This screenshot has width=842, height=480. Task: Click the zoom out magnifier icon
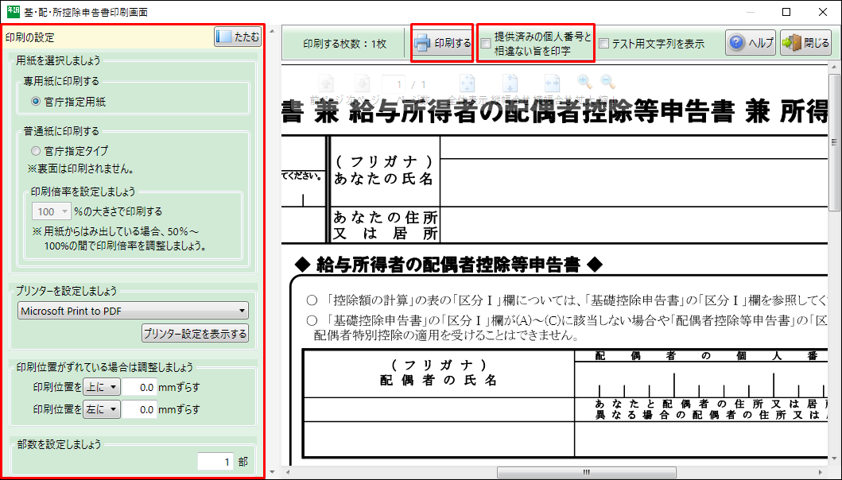click(607, 82)
